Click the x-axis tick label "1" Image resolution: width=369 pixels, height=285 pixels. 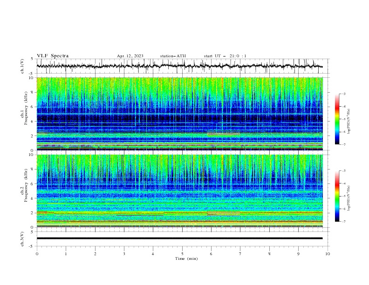(x=66, y=254)
